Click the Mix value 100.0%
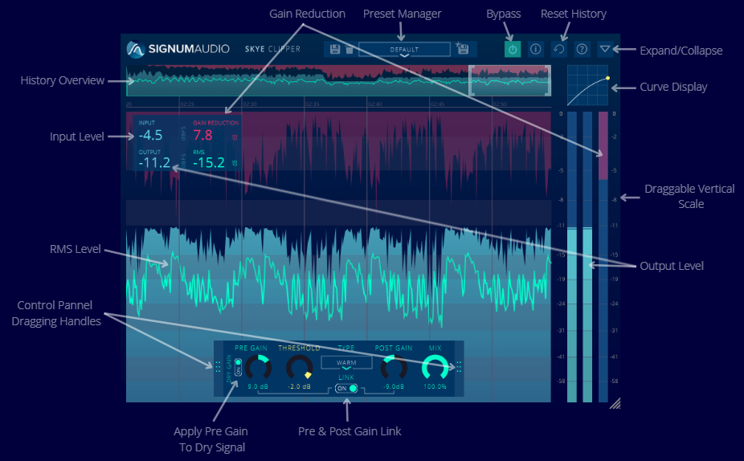This screenshot has height=461, width=744. [x=435, y=386]
